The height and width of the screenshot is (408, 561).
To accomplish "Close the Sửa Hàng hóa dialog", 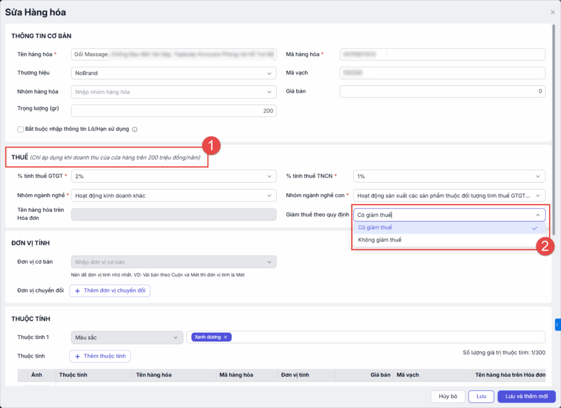I will 552,12.
